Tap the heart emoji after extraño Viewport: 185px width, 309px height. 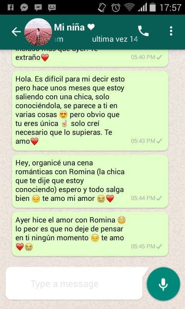pyautogui.click(x=45, y=58)
